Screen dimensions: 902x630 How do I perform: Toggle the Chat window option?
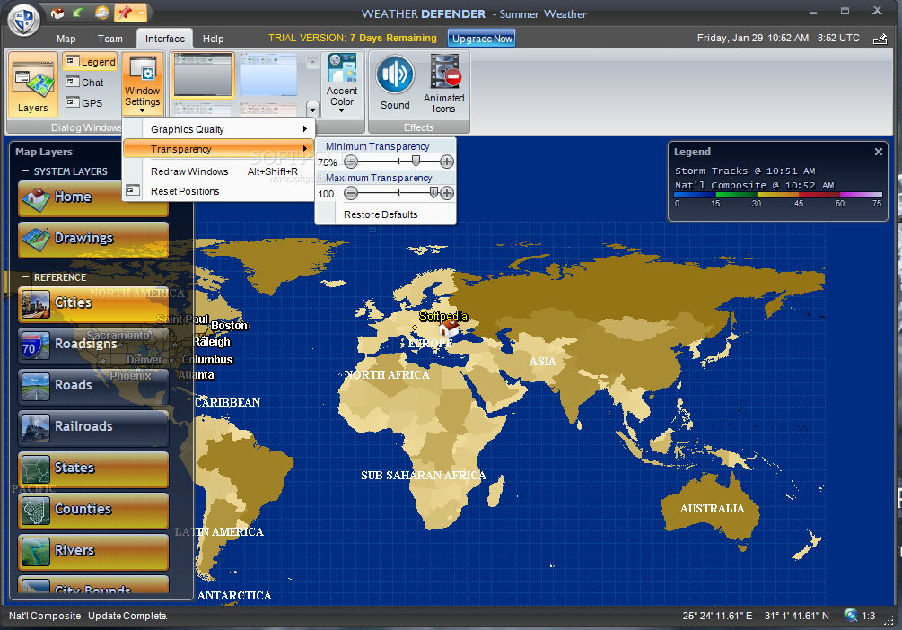pyautogui.click(x=85, y=83)
